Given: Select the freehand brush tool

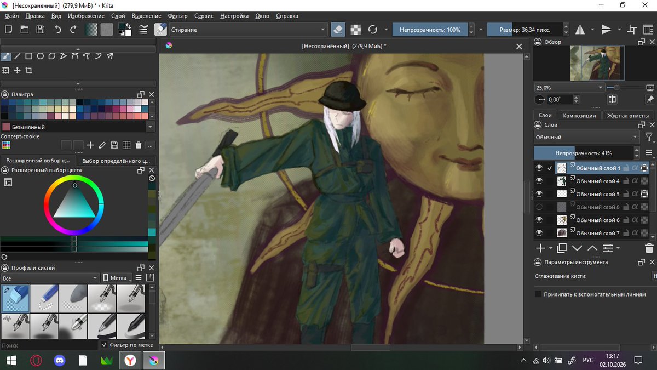Looking at the screenshot, I should click(5, 56).
